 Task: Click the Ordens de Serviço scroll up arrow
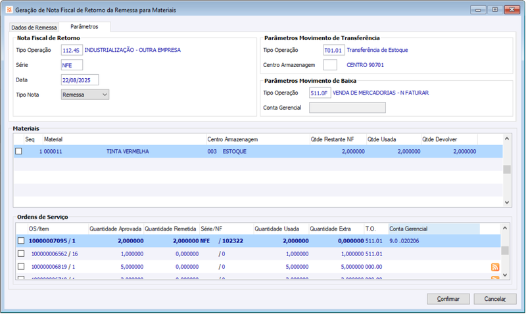pyautogui.click(x=505, y=228)
